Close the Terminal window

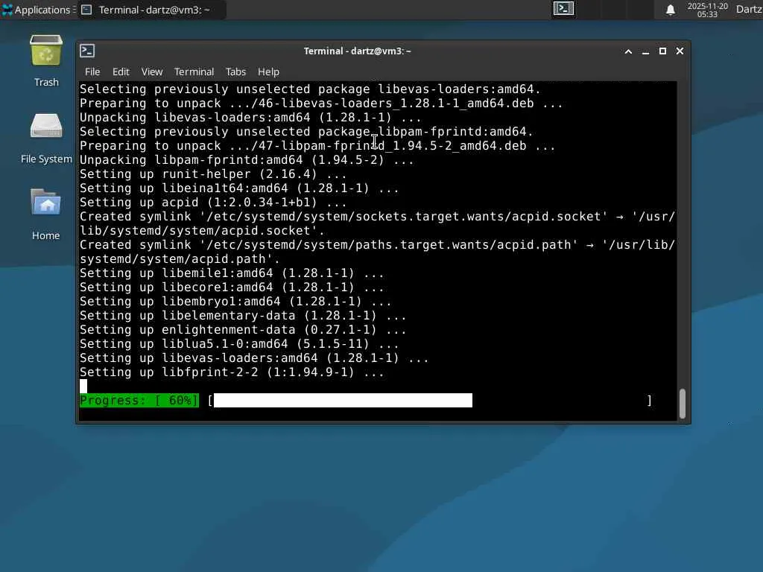[680, 51]
